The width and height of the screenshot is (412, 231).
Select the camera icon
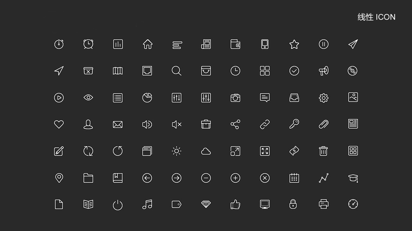click(x=235, y=98)
